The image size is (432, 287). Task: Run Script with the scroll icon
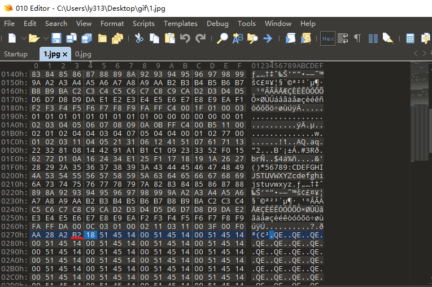click(x=290, y=38)
